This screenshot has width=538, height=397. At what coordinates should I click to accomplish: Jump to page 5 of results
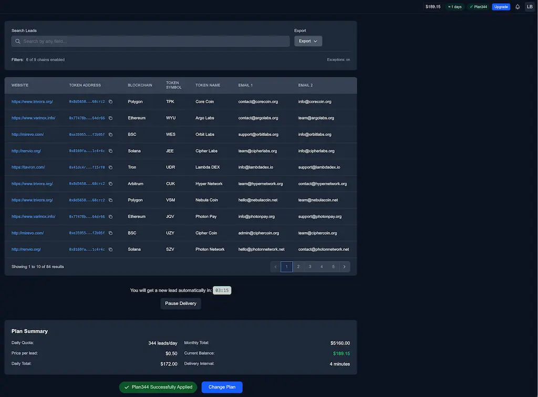tap(333, 267)
